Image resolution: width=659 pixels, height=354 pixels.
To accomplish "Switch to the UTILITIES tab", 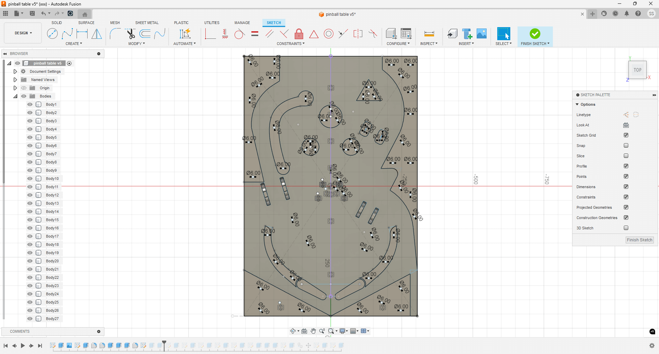I will coord(212,23).
